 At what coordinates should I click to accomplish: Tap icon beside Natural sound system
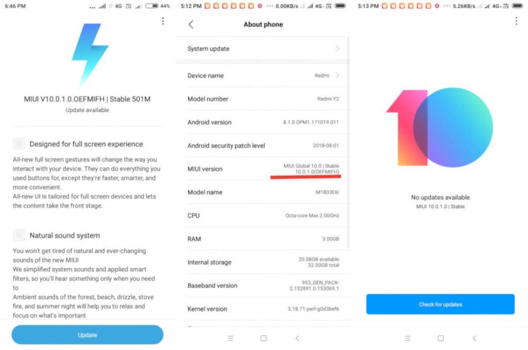[x=19, y=235]
